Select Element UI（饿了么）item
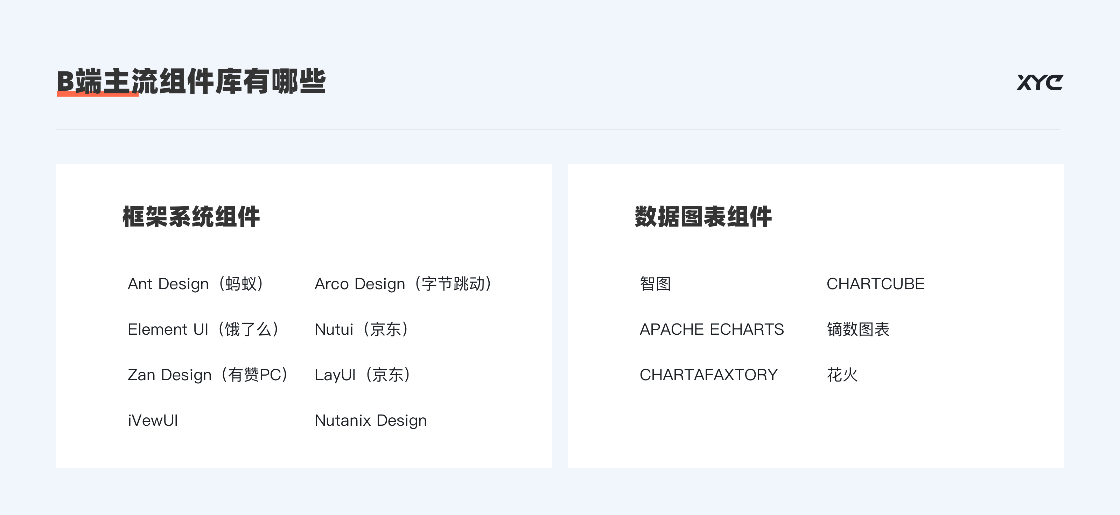The image size is (1120, 515). click(x=204, y=329)
